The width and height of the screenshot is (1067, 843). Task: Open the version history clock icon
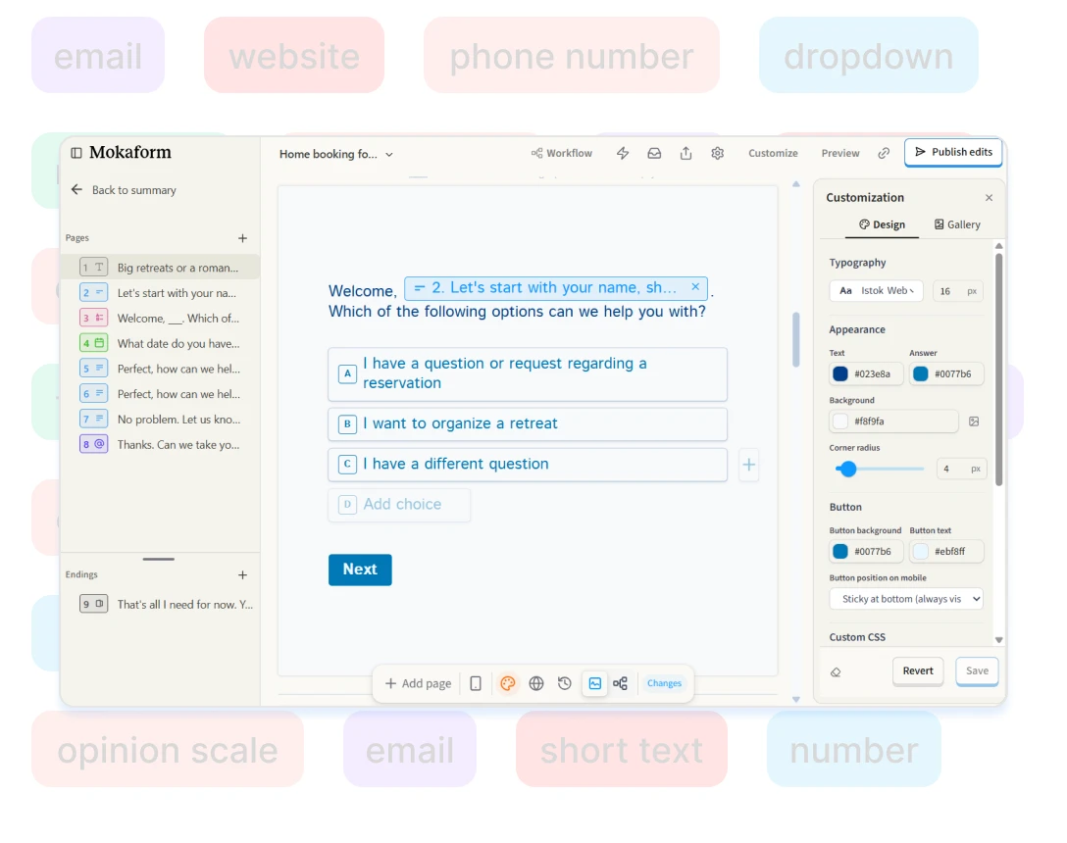pyautogui.click(x=564, y=683)
